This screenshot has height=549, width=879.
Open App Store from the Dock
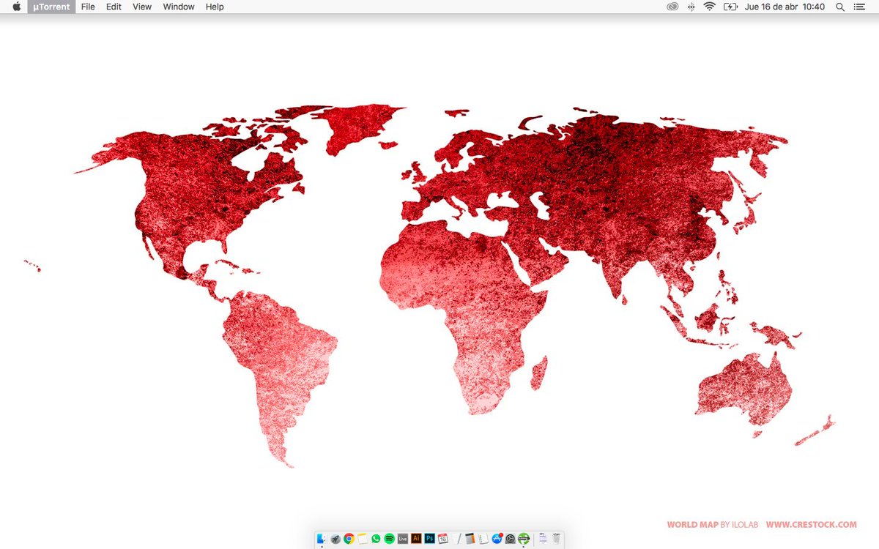(x=497, y=539)
